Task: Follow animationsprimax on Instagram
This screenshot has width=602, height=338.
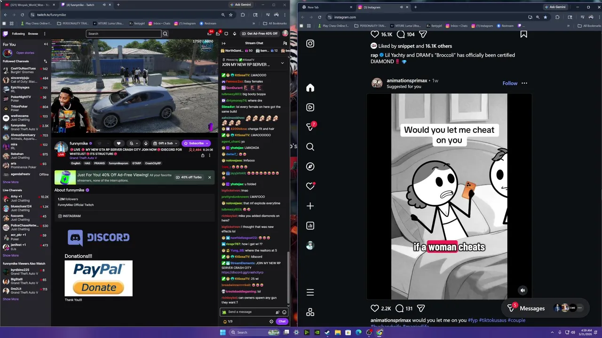Action: tap(510, 83)
